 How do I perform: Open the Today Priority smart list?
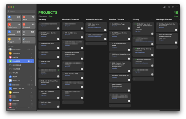coord(14,26)
